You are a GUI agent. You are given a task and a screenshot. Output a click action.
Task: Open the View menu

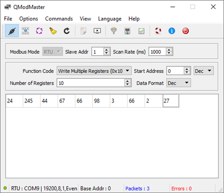[85, 19]
